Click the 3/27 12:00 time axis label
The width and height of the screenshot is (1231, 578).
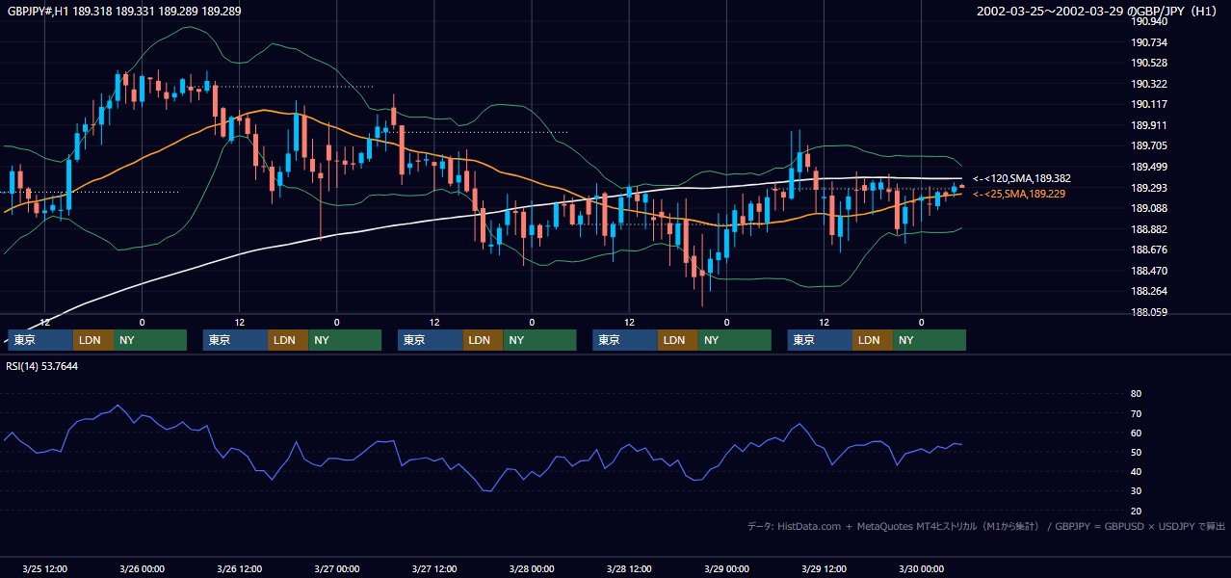point(433,568)
